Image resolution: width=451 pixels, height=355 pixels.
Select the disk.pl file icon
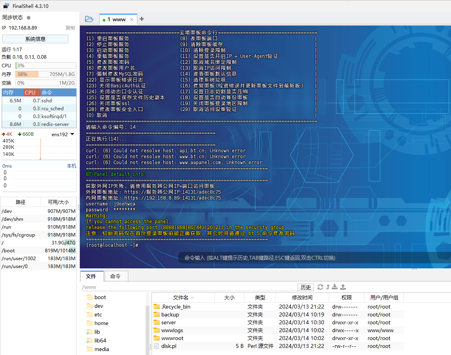coord(157,346)
